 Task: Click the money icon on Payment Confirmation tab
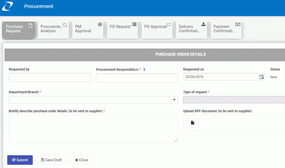point(238,24)
